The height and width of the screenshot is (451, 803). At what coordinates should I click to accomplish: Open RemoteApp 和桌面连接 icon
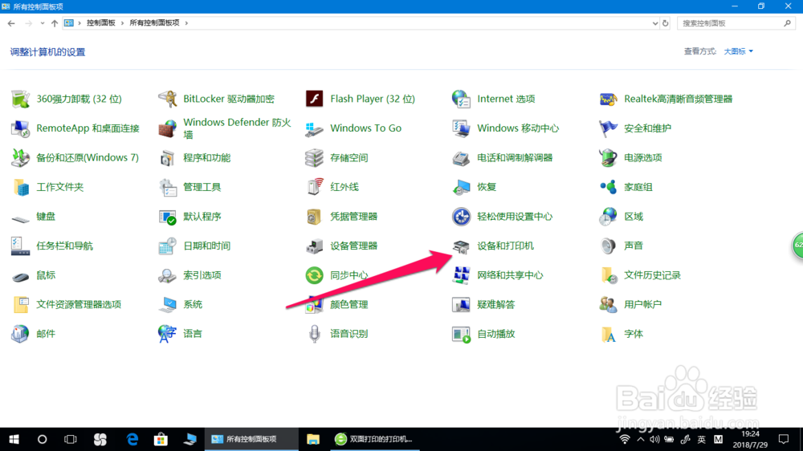point(21,128)
